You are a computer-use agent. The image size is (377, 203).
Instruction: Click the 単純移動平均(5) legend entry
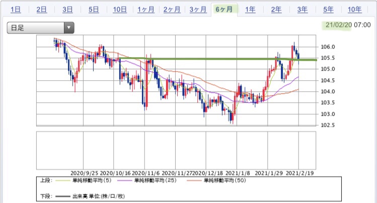click(x=92, y=180)
